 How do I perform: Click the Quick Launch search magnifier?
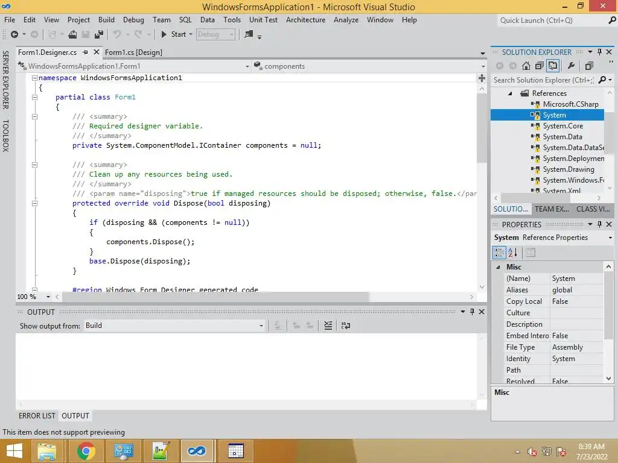point(612,20)
